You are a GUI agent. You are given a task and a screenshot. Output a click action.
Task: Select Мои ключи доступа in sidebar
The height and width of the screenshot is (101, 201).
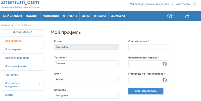(17, 58)
